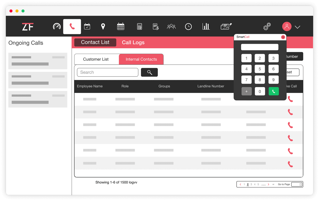Close the SmartCall dialer popup
This screenshot has width=319, height=201.
coord(283,37)
